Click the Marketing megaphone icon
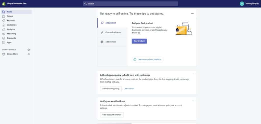261x124 pixels. point(4,34)
